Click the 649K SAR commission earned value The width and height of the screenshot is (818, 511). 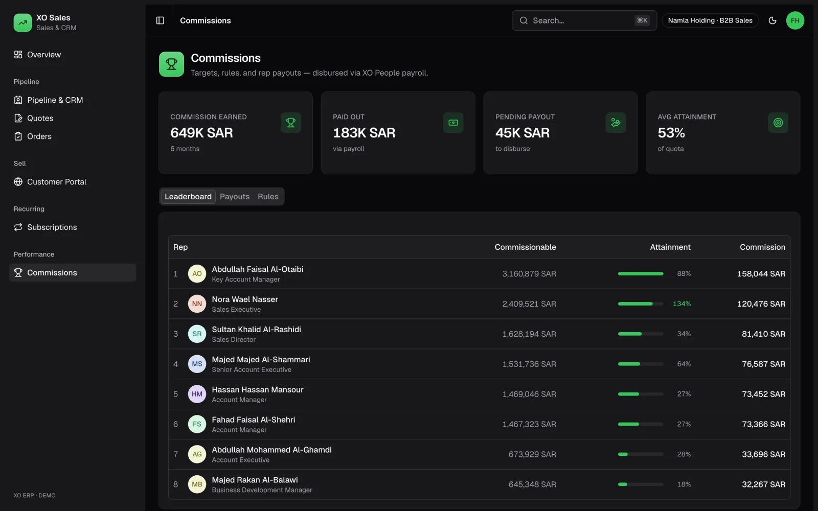(x=201, y=133)
